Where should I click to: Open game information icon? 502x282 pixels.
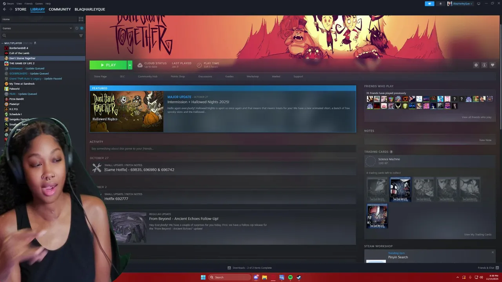(x=484, y=65)
